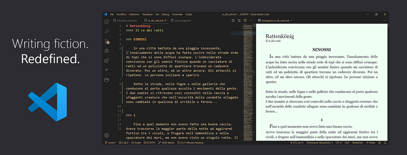Close the re_de_ratti.md editor tab

(x=166, y=21)
